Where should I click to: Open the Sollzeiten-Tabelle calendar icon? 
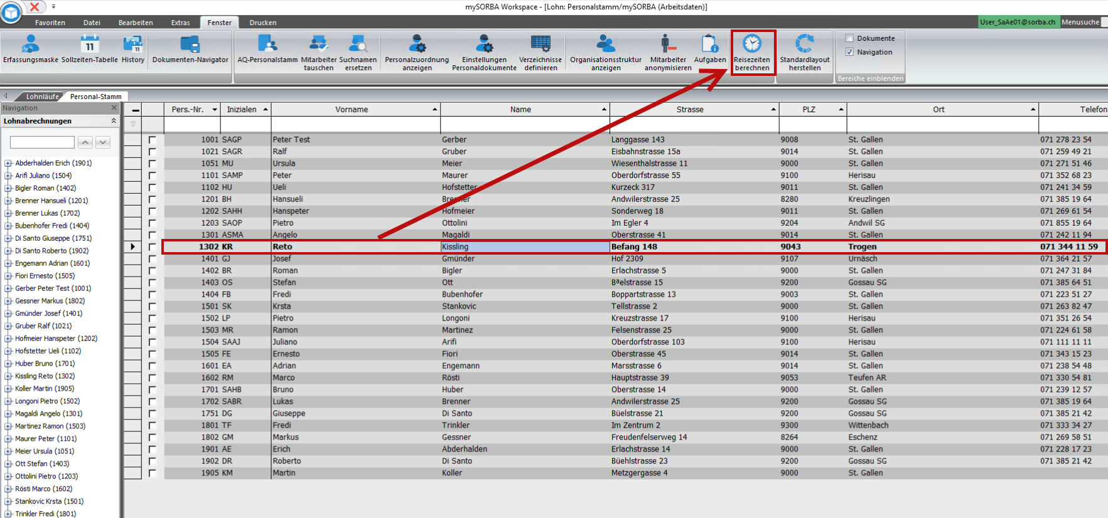(x=90, y=45)
